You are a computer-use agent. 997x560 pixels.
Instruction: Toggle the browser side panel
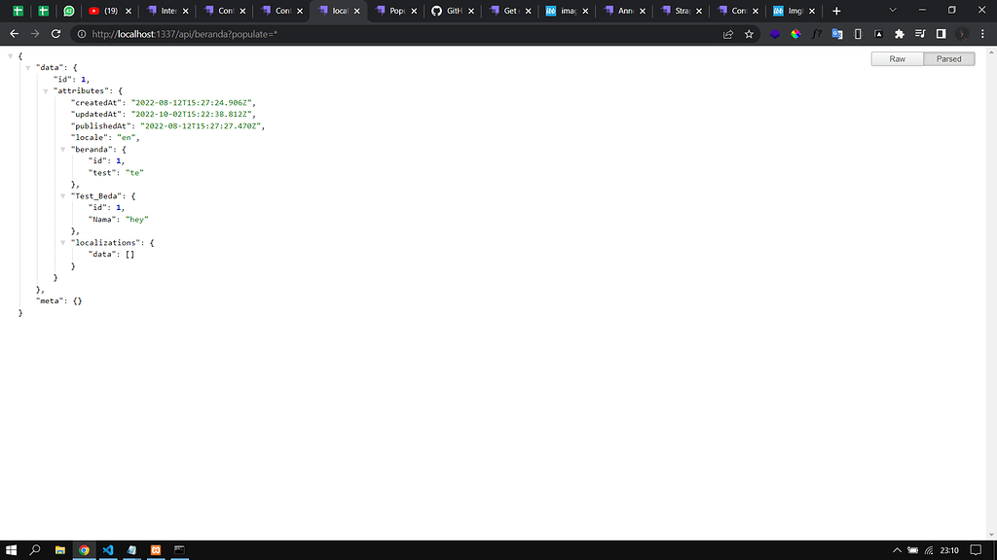coord(942,34)
